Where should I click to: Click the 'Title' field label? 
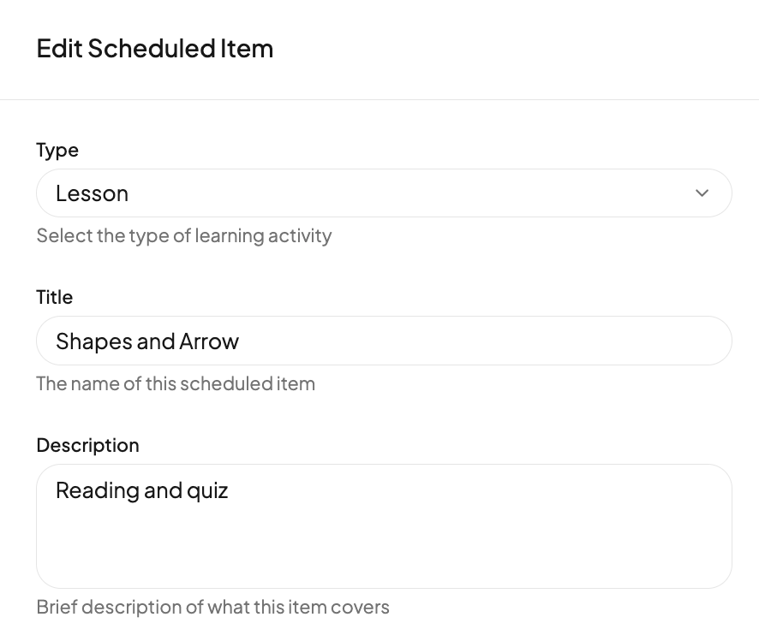click(55, 297)
